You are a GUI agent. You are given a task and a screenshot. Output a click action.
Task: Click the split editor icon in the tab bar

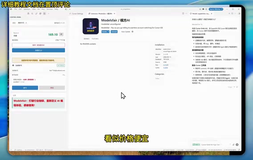click(183, 13)
